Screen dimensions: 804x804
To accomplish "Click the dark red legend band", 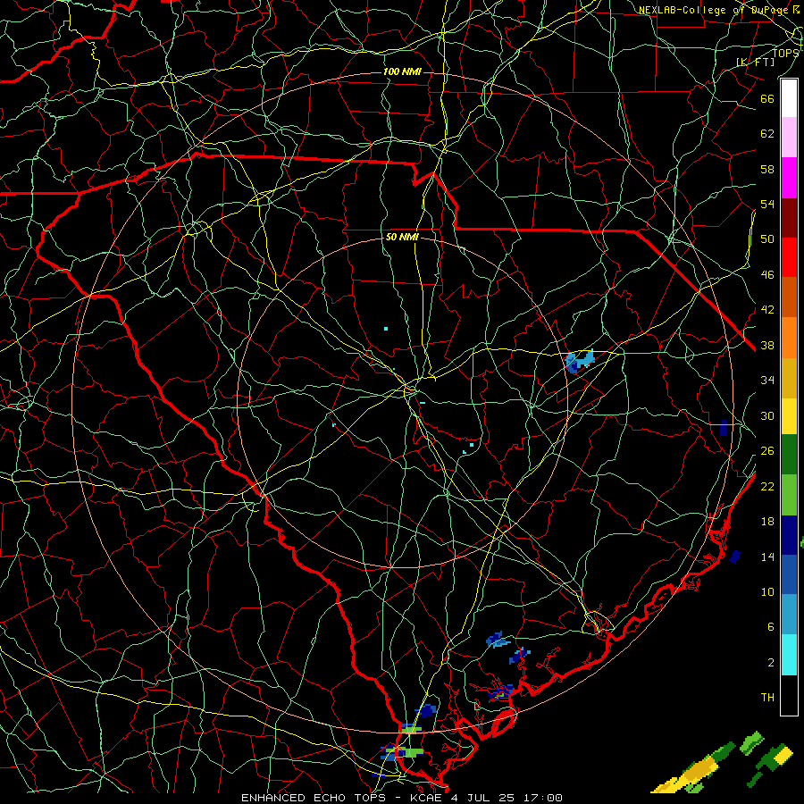I will point(789,218).
